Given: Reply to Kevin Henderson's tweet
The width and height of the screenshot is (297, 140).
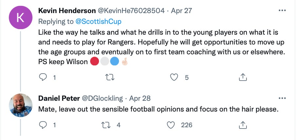Looking at the screenshot, I should [43, 77].
